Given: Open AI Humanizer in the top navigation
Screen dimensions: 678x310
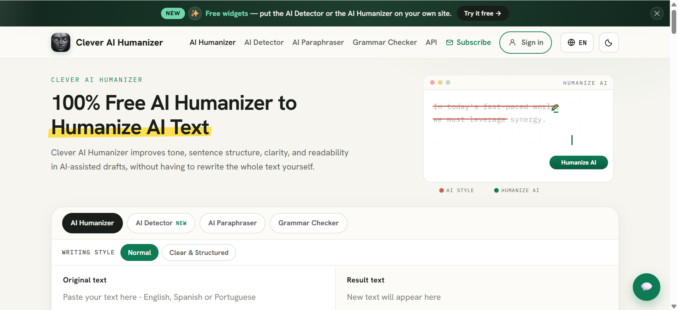Looking at the screenshot, I should (213, 42).
